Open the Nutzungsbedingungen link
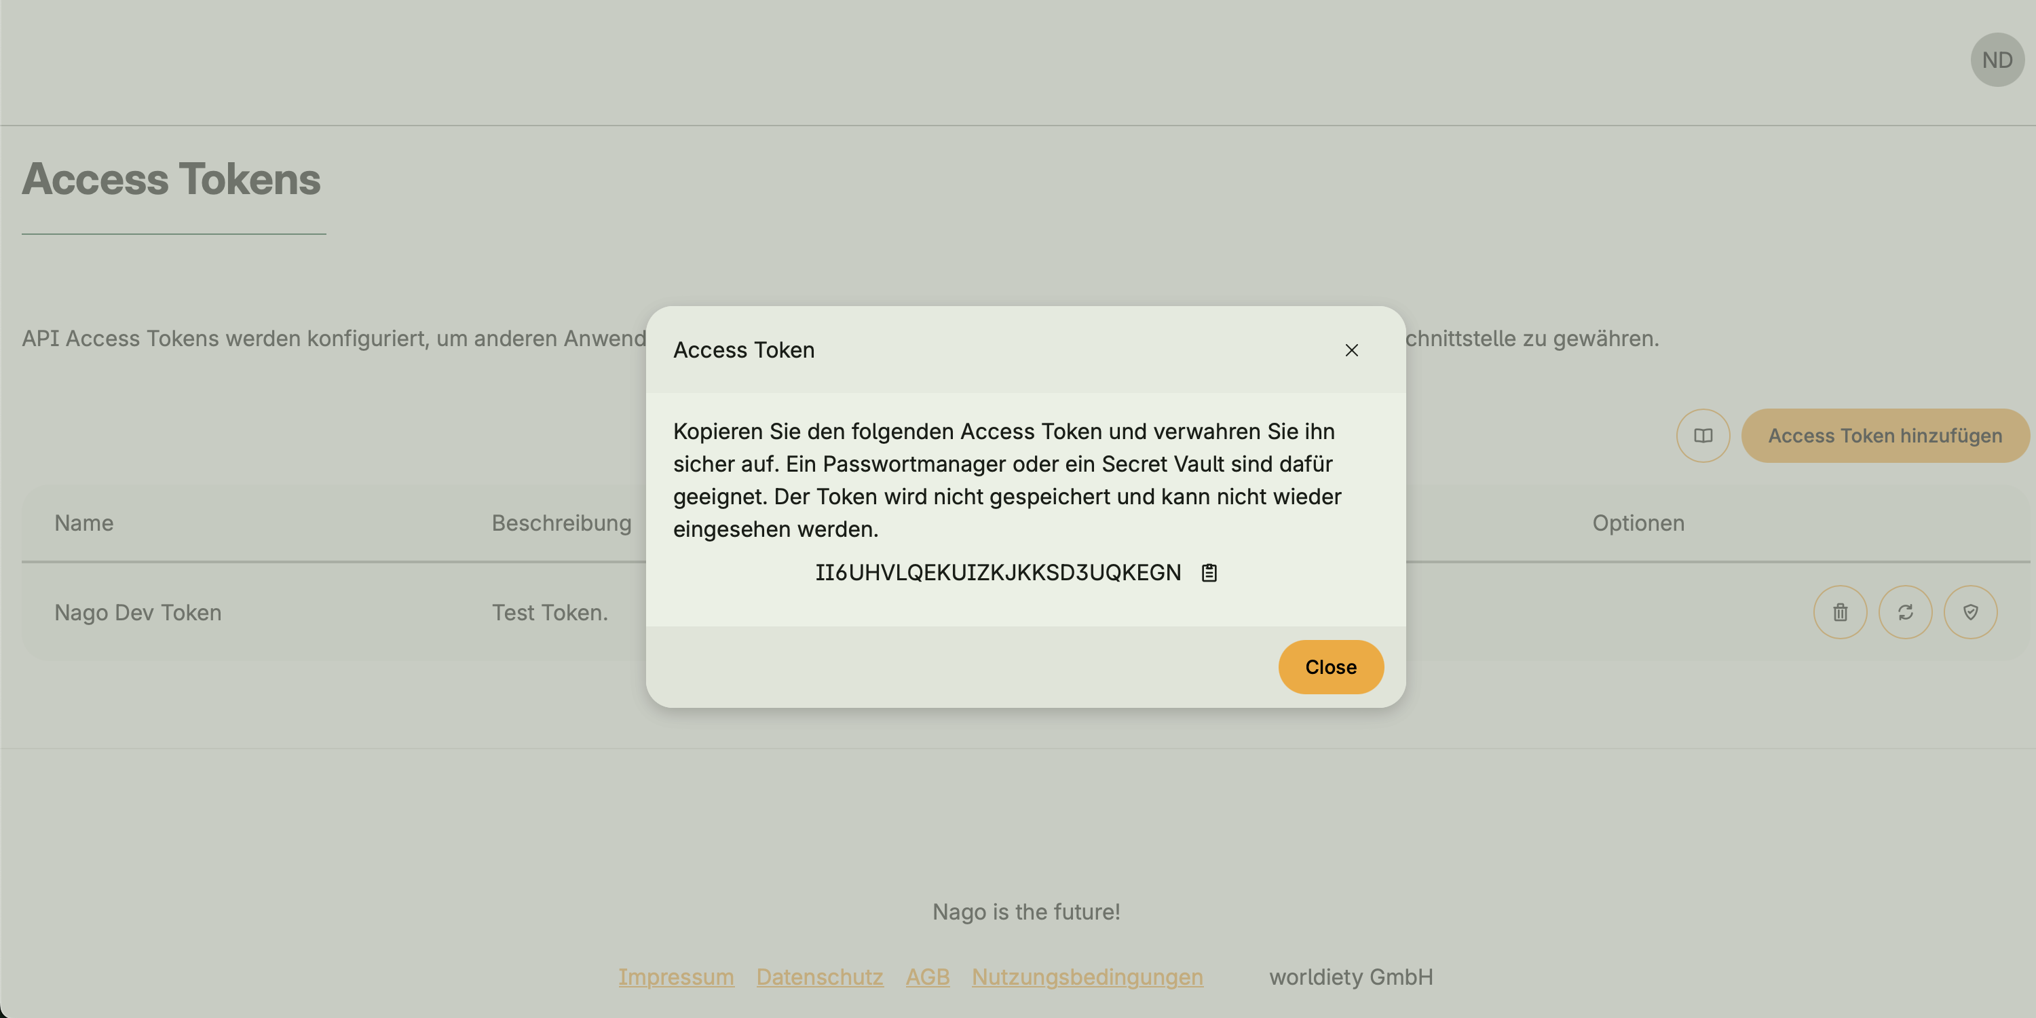Image resolution: width=2036 pixels, height=1018 pixels. (1087, 977)
